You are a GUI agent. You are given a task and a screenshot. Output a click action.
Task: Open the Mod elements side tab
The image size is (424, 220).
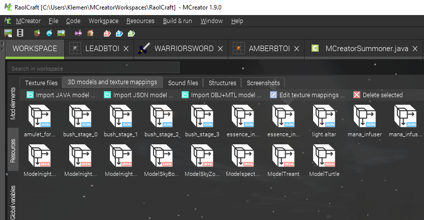(13, 103)
